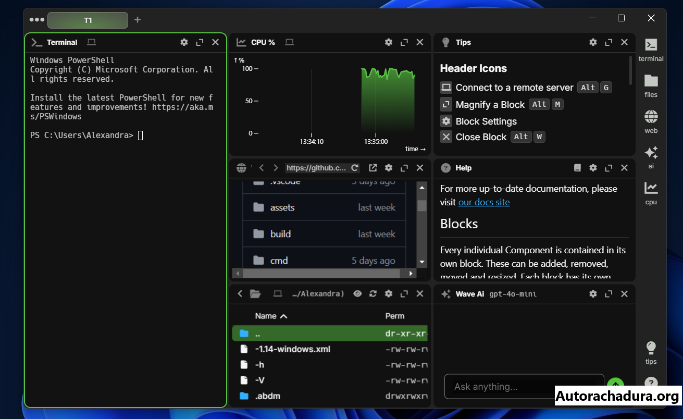Close the Terminal block

[215, 42]
